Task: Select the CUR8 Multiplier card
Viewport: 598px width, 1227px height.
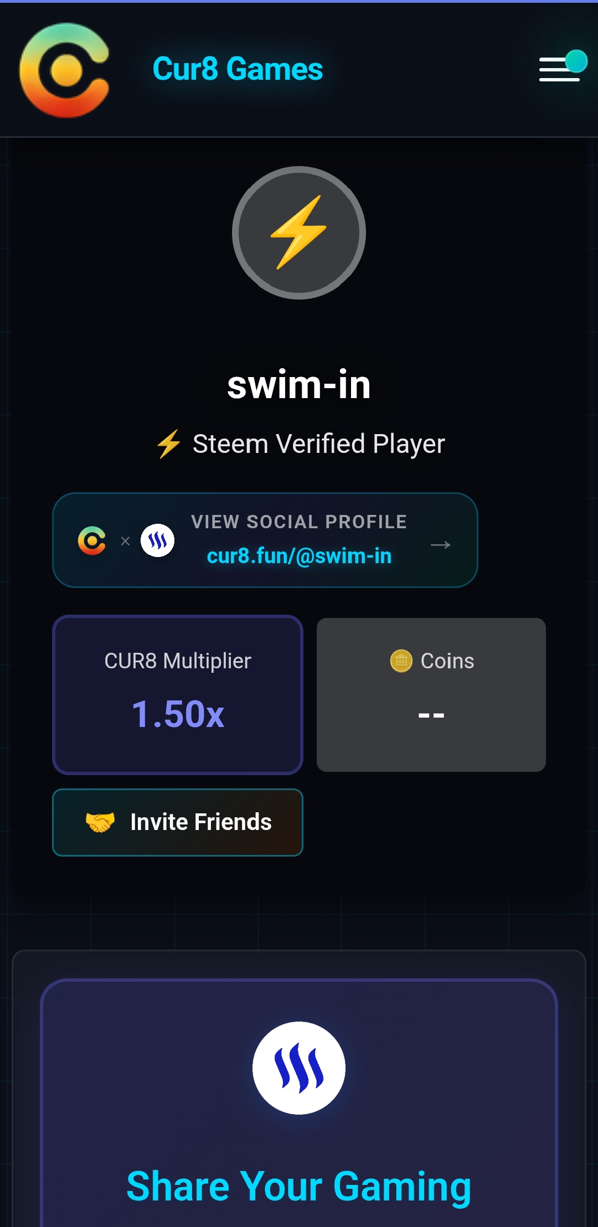Action: [x=178, y=694]
